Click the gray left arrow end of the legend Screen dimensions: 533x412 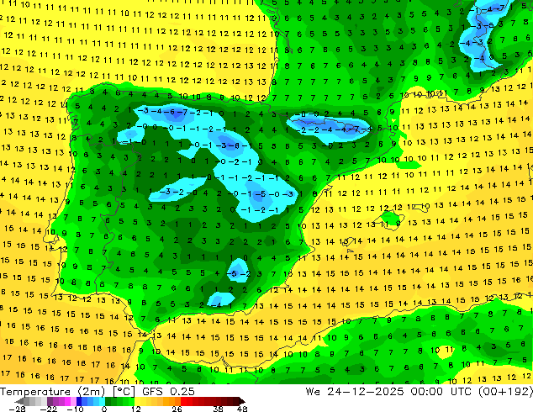[x=19, y=401]
